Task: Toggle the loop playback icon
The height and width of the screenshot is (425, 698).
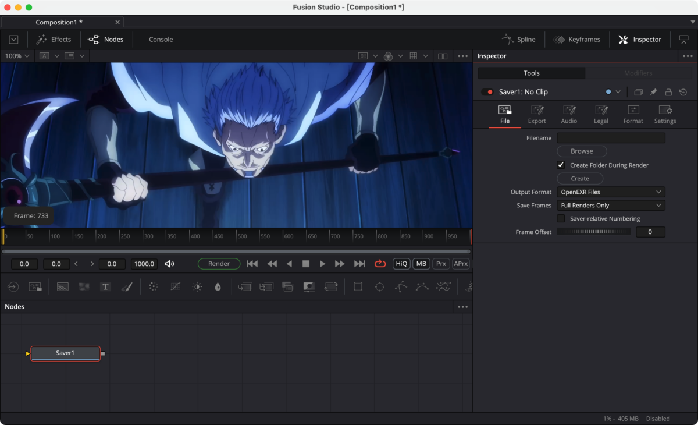Action: pyautogui.click(x=380, y=264)
